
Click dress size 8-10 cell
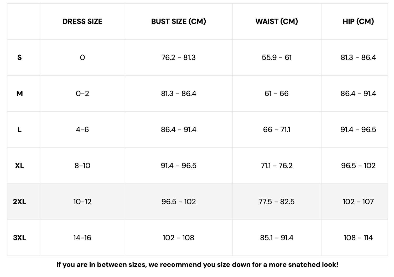pos(82,166)
